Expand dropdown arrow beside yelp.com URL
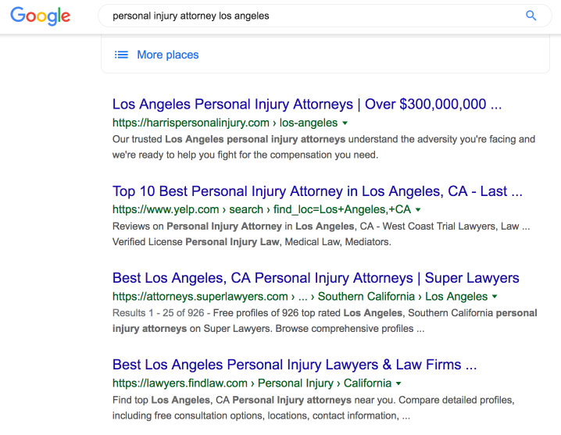This screenshot has width=561, height=435. coord(418,209)
